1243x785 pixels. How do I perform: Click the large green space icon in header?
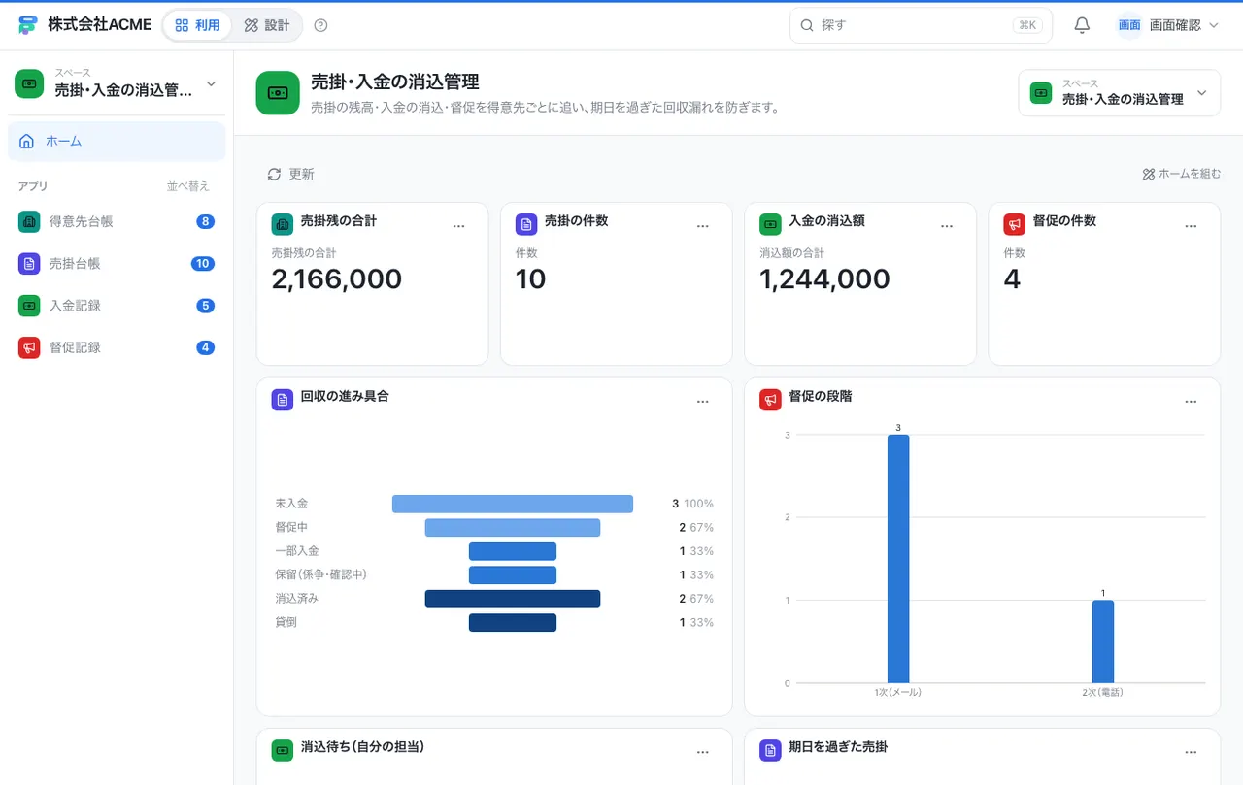point(278,93)
